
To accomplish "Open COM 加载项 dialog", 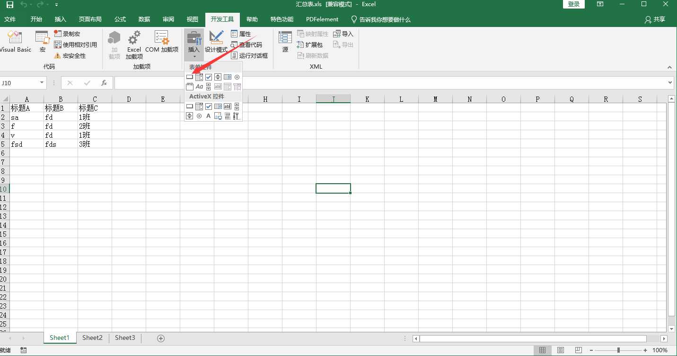I will tap(162, 42).
